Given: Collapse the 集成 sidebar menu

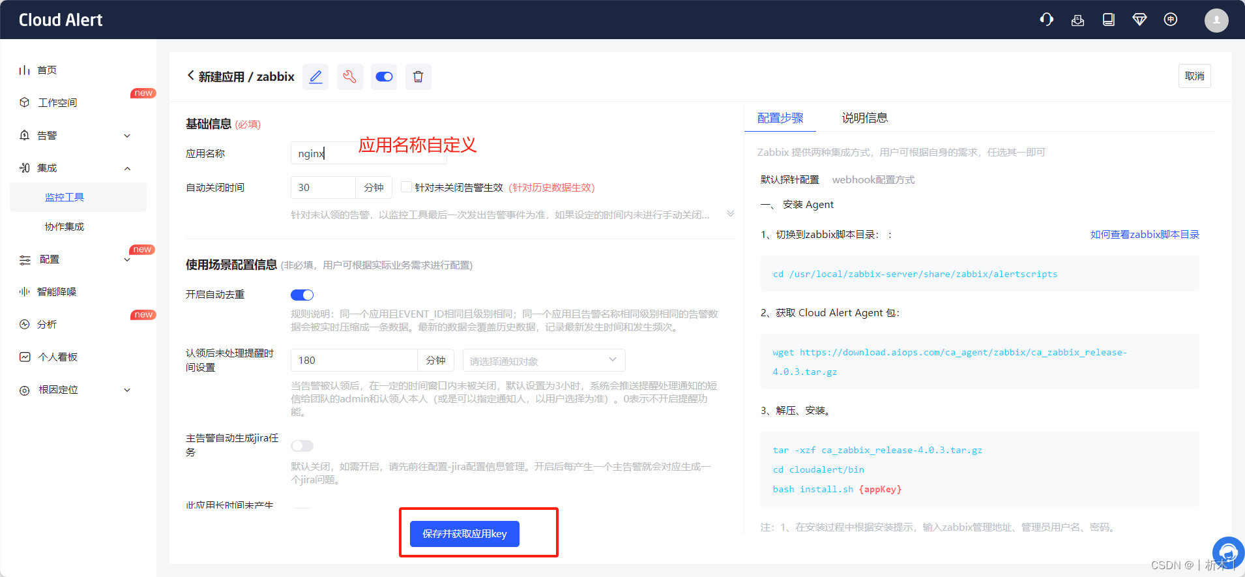Looking at the screenshot, I should [127, 168].
